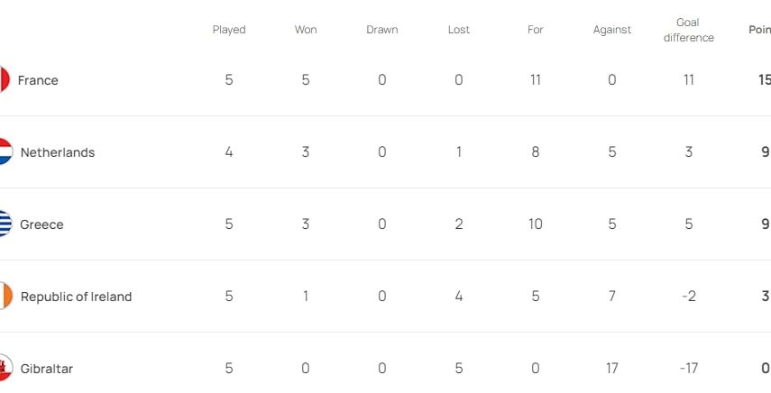Open the Republic of Ireland team page
The height and width of the screenshot is (393, 771).
(76, 297)
